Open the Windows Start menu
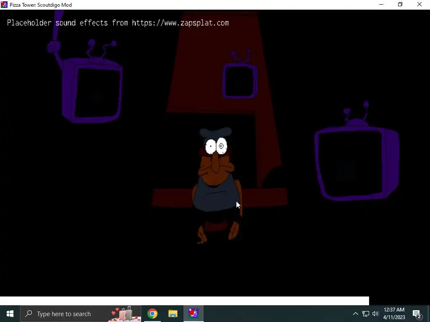430x322 pixels. point(10,314)
